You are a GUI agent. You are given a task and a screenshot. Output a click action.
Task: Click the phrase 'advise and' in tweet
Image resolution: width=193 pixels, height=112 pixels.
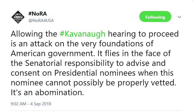coord(146,63)
